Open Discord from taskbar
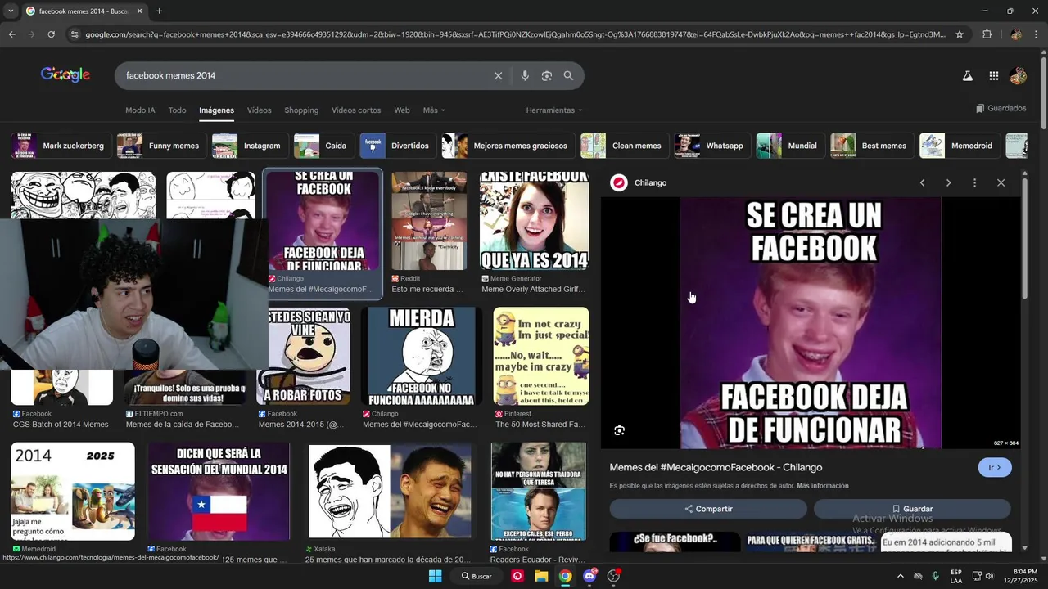 pos(589,576)
